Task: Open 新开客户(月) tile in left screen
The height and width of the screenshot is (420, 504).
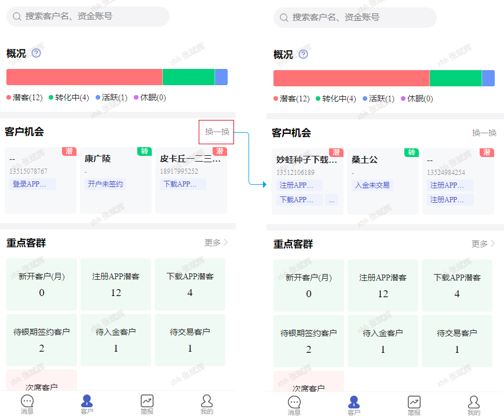Action: pyautogui.click(x=42, y=284)
